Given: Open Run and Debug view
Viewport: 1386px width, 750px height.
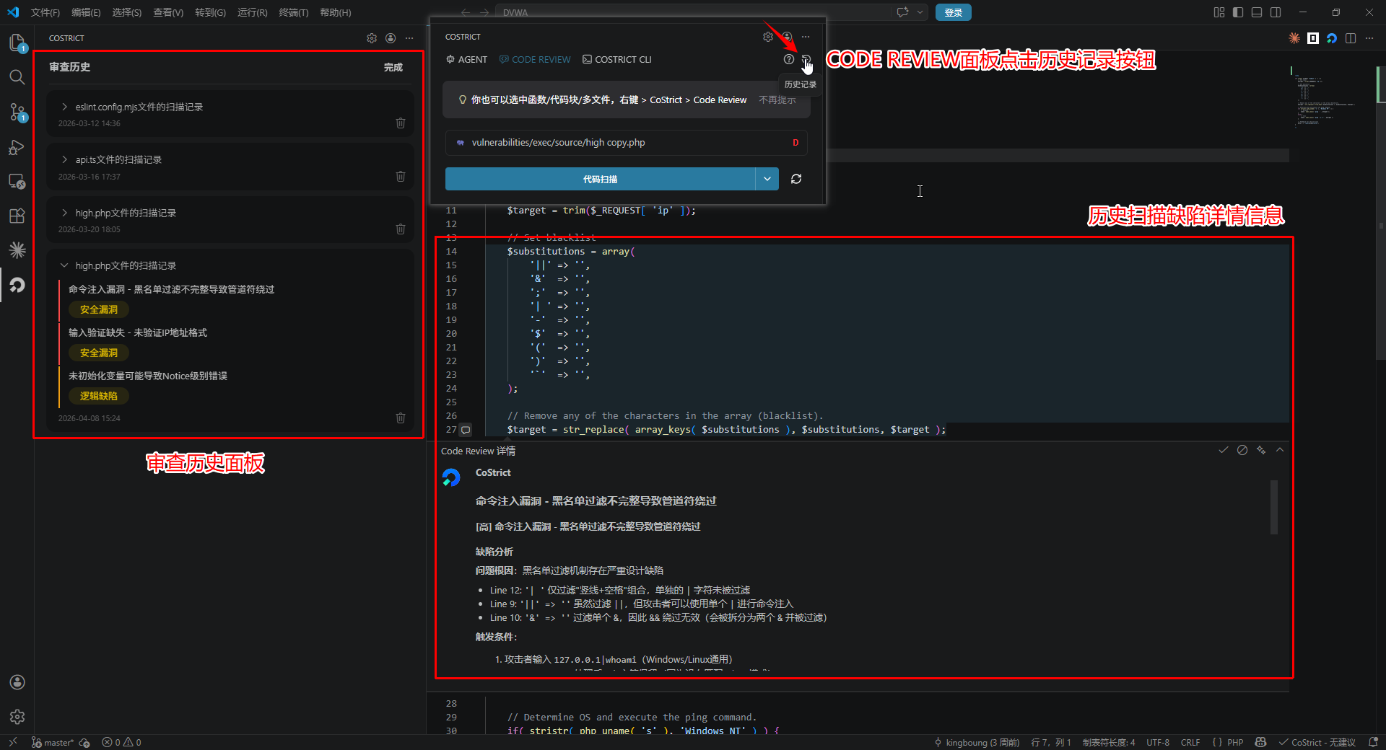Looking at the screenshot, I should click(17, 147).
